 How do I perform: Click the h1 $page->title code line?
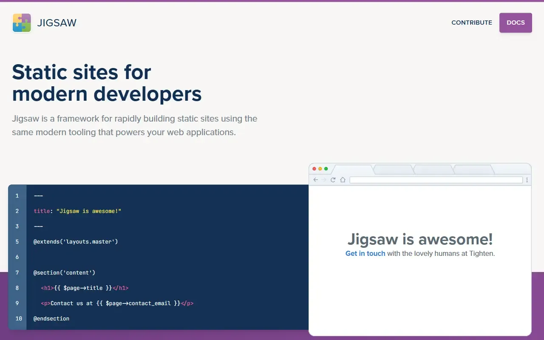tap(85, 288)
